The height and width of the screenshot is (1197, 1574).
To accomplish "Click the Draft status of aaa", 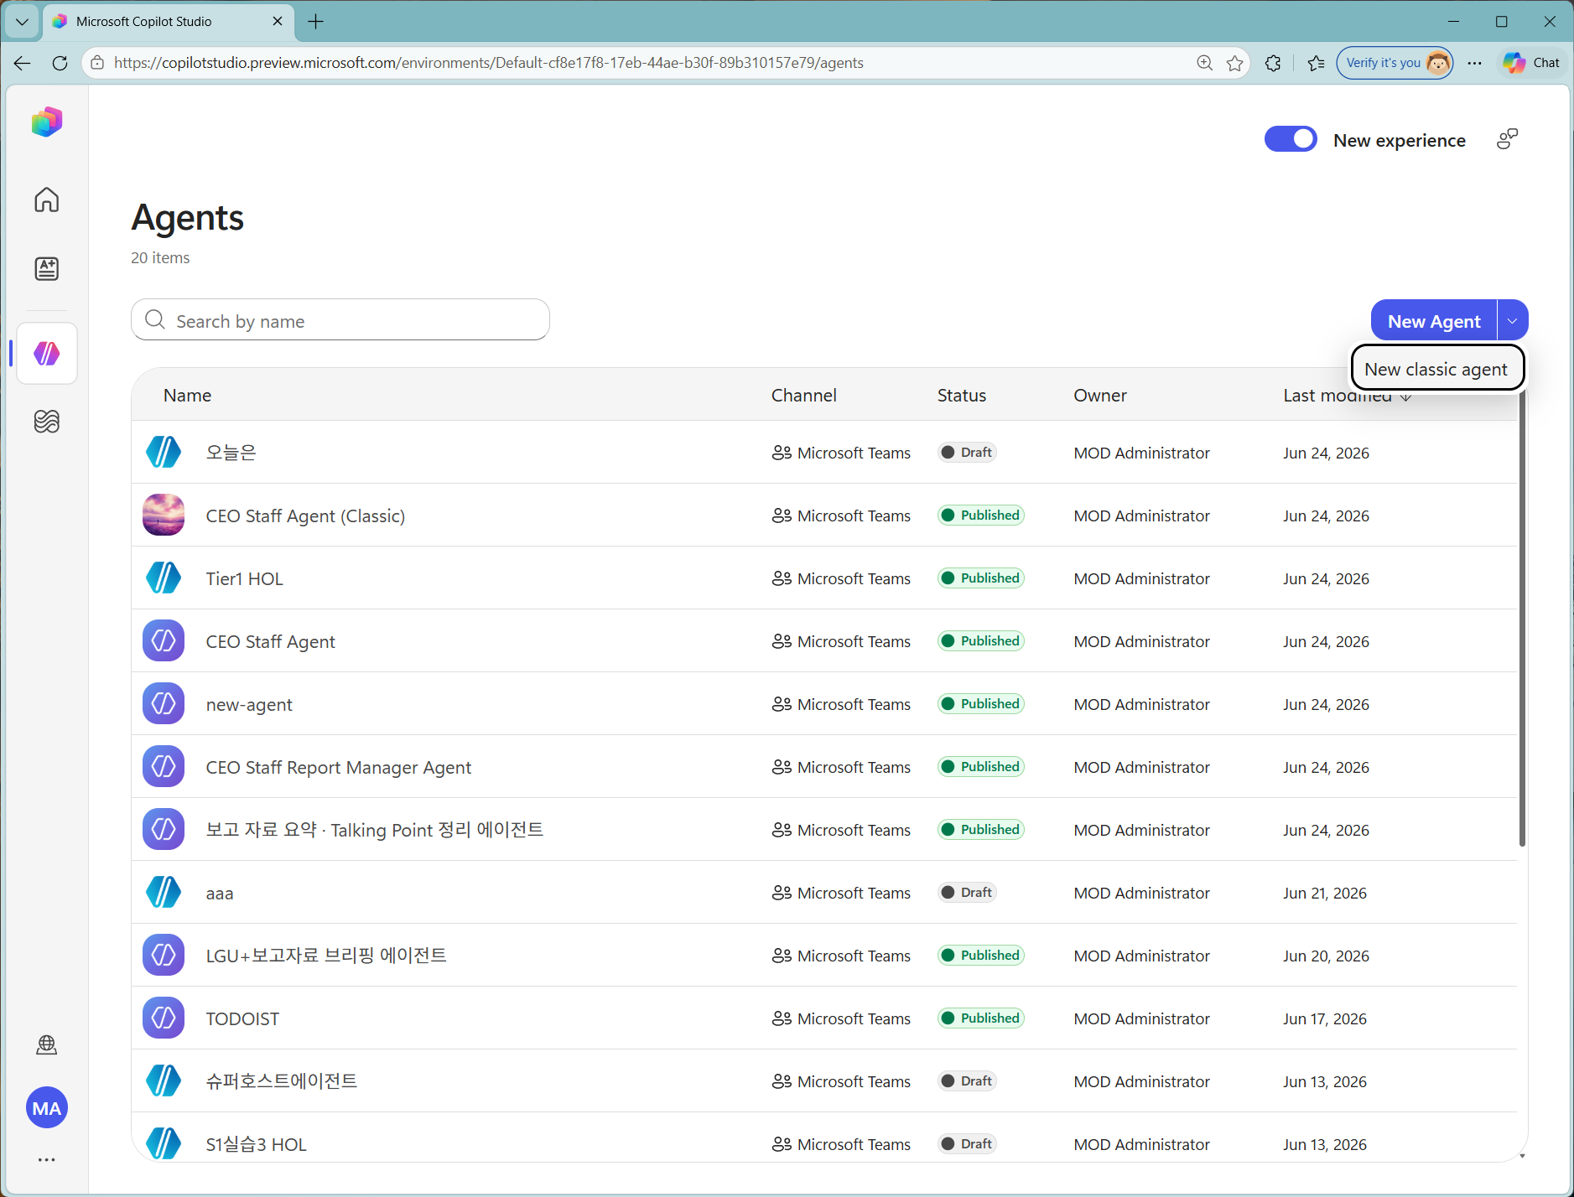I will coord(967,893).
